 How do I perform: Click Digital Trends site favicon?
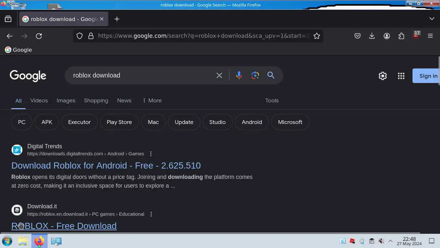(17, 150)
